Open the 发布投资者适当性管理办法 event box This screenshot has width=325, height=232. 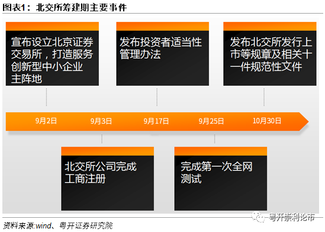point(162,54)
